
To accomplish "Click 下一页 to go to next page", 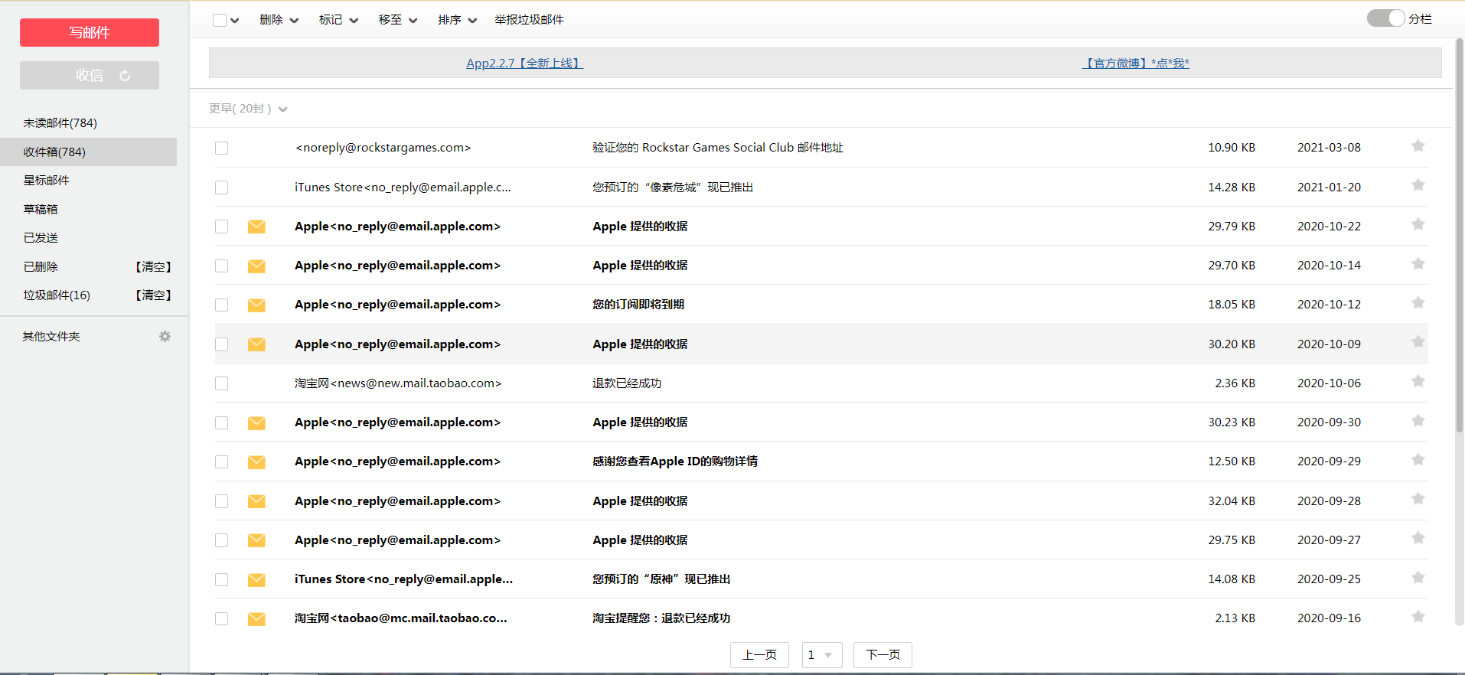I will click(883, 655).
